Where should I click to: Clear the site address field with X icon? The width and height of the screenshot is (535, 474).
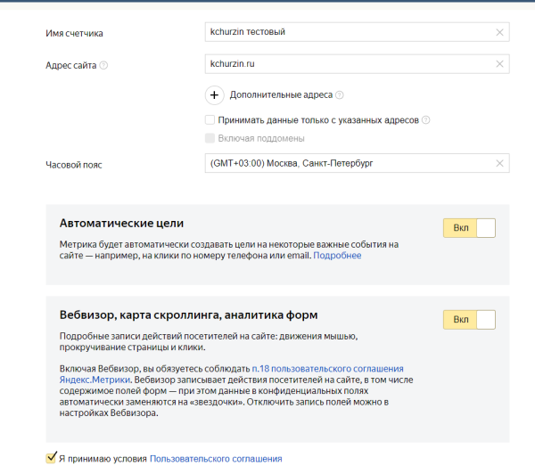(x=499, y=65)
